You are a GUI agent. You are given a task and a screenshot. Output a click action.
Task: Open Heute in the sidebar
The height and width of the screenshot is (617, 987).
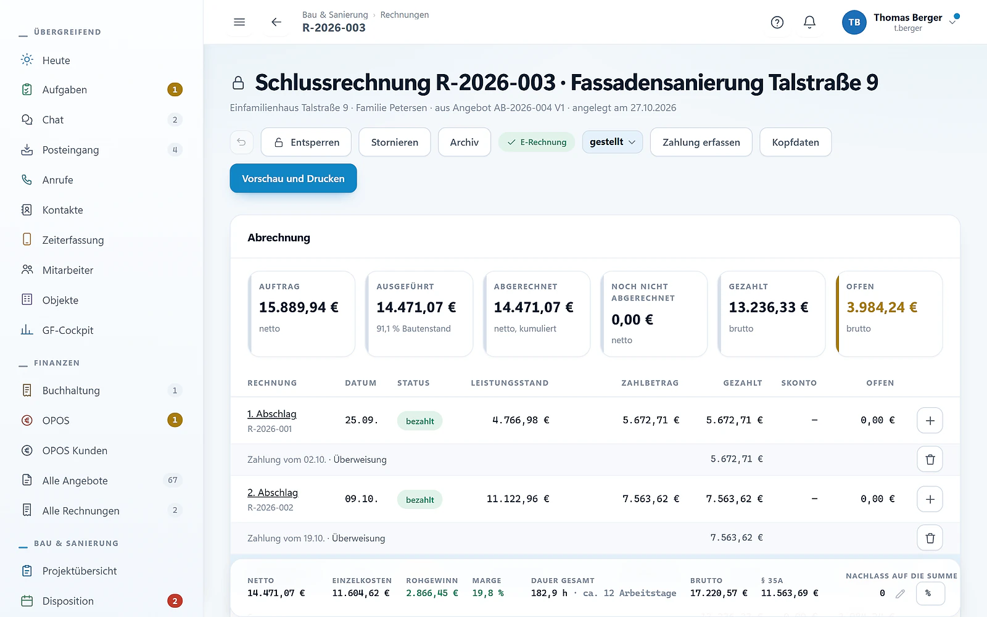[x=101, y=60]
